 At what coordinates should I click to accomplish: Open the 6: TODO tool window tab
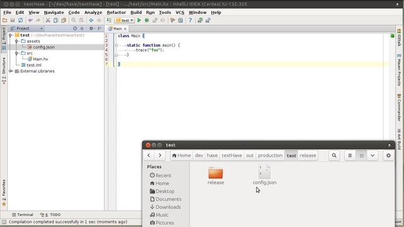coord(50,214)
